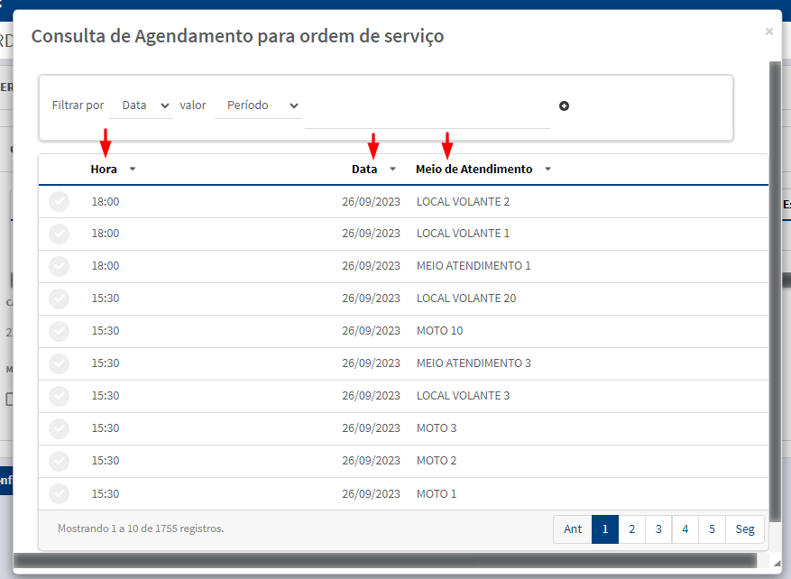The width and height of the screenshot is (791, 579).
Task: Select the MOTO 1 row check
Action: click(x=59, y=493)
